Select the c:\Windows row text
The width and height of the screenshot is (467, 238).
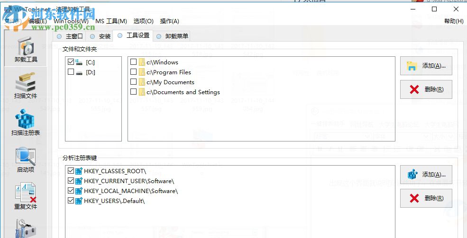[x=162, y=62]
